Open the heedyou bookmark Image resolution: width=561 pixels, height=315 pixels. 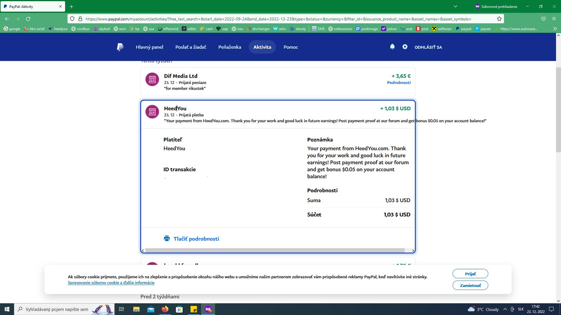point(58,29)
